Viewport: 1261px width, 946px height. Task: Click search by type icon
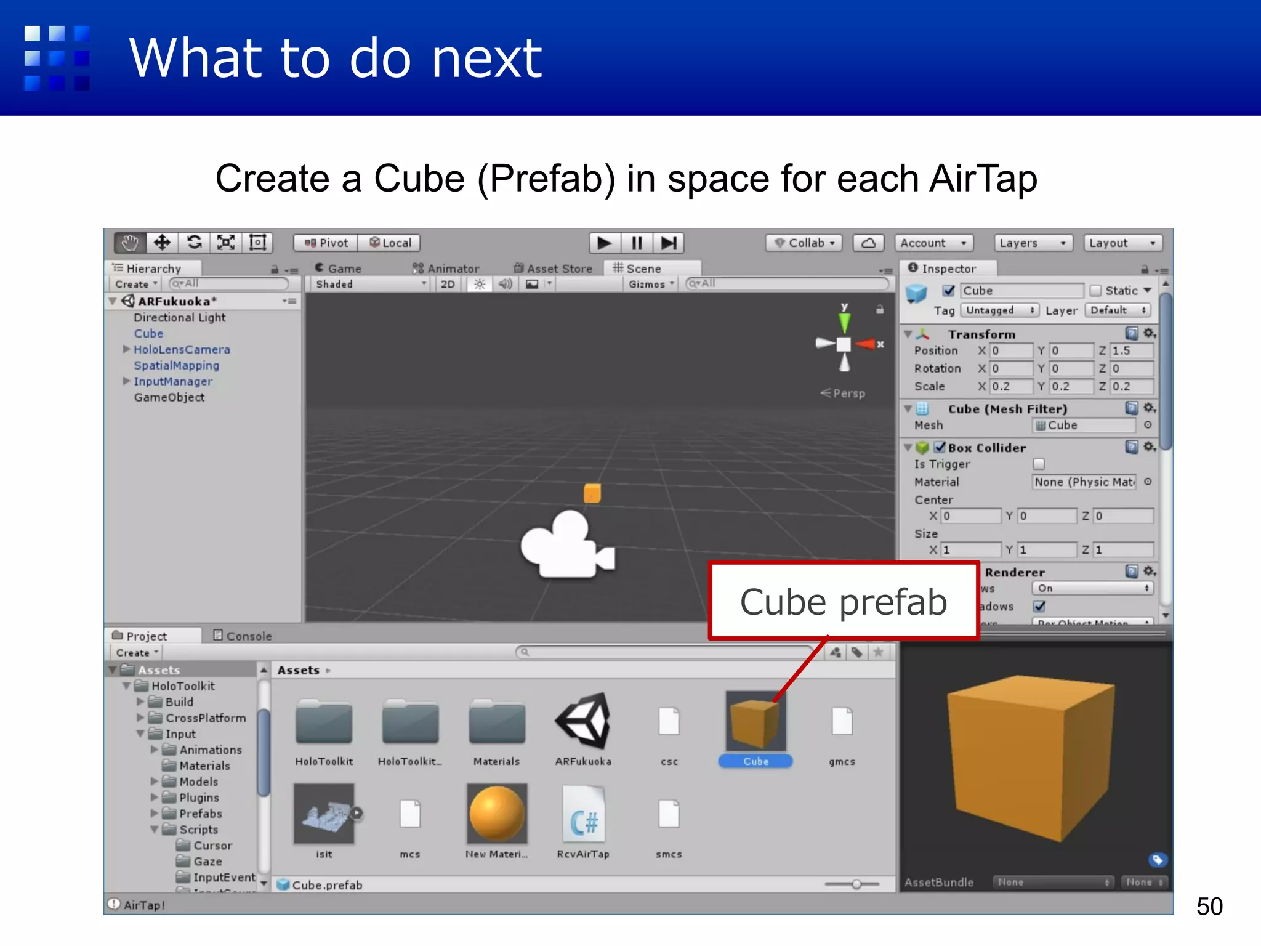coord(835,652)
